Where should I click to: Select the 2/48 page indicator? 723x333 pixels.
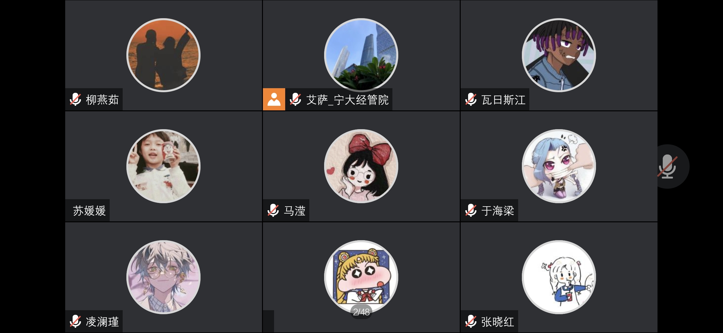[x=361, y=312]
